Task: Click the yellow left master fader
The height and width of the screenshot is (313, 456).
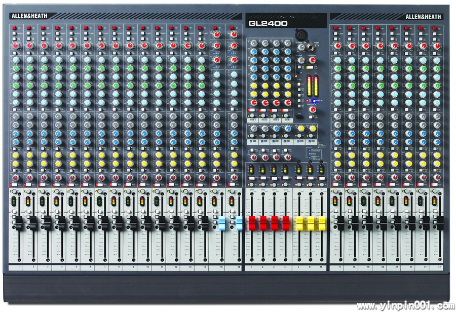Action: click(x=299, y=223)
